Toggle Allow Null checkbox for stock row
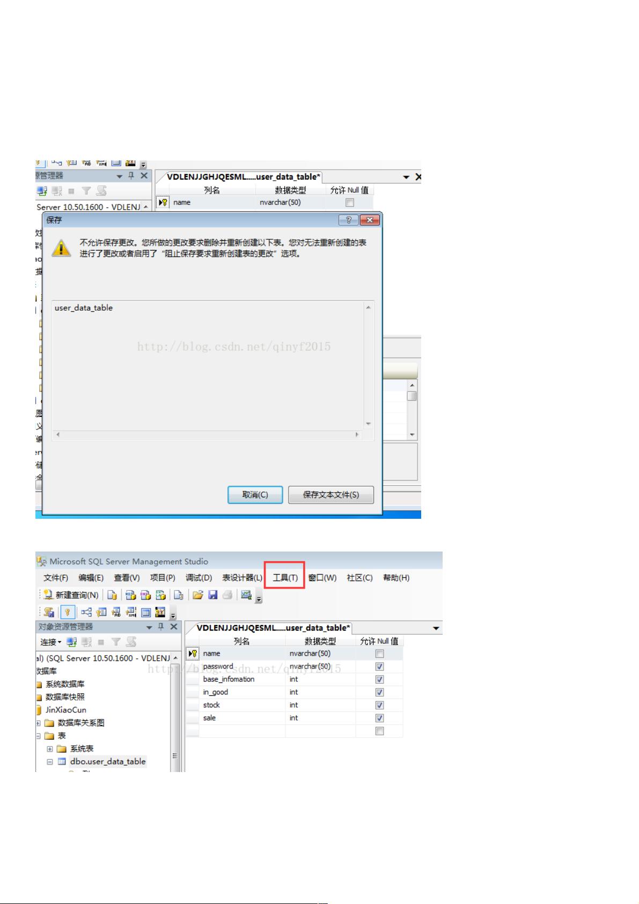The height and width of the screenshot is (904, 639). click(x=380, y=705)
